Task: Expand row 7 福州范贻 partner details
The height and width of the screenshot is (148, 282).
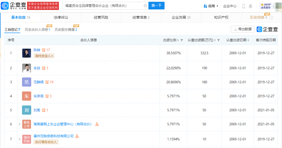Action: 20,139
